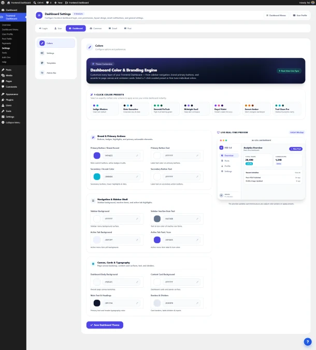Screen dimensions: 316x350
Task: Click the Plugins icon in WordPress sidebar
Action: (x=3, y=100)
